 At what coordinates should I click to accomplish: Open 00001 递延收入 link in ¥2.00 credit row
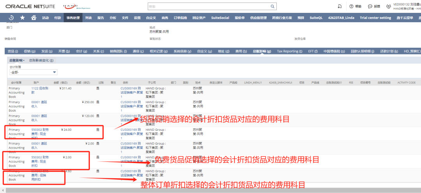pyautogui.click(x=39, y=145)
